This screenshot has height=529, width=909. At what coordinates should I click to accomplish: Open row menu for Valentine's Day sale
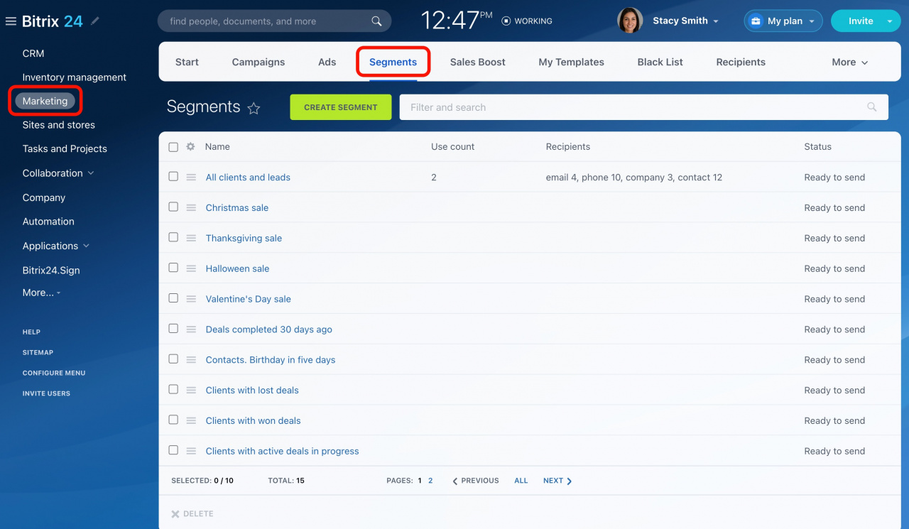191,300
